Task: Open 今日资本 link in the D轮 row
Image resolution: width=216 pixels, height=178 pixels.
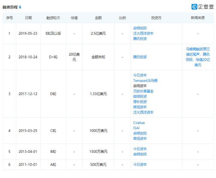Action: click(140, 75)
